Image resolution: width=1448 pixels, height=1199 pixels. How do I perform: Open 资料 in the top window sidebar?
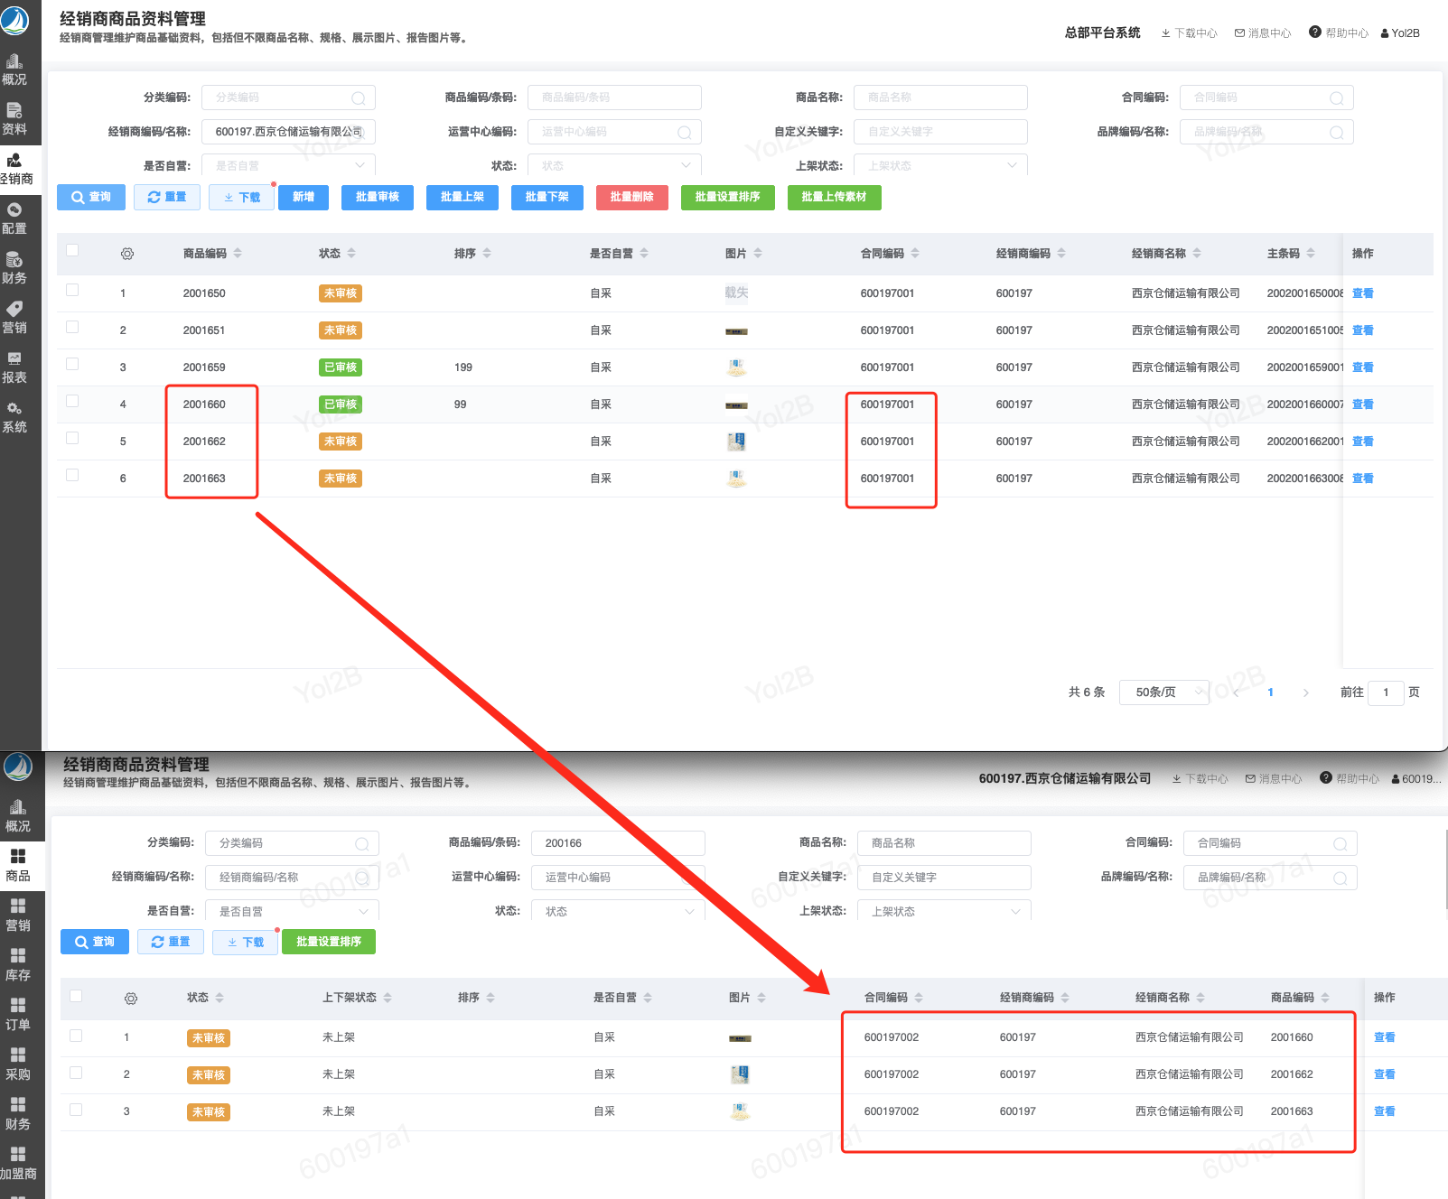pos(15,119)
